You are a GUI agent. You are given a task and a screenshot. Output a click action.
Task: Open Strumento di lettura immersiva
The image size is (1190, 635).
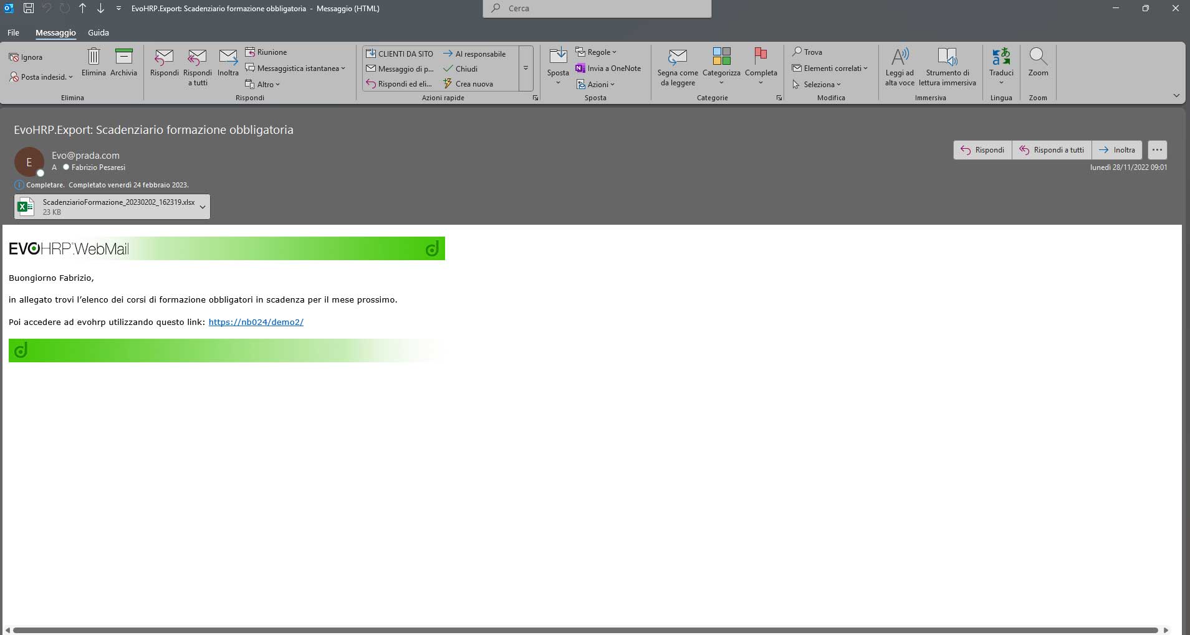[x=947, y=57]
